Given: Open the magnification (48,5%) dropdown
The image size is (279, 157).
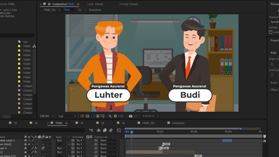Looking at the screenshot, I should 47,116.
